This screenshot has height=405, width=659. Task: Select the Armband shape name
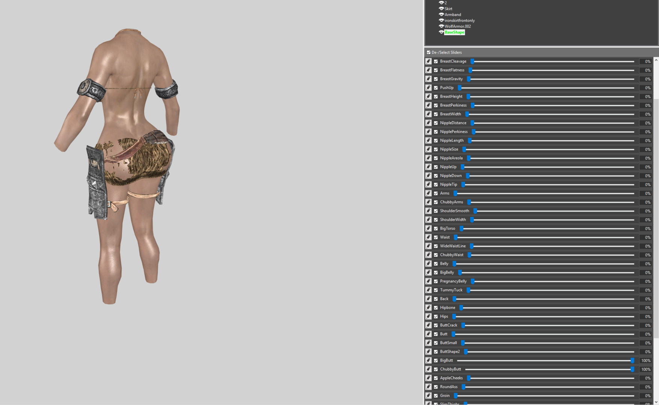453,15
